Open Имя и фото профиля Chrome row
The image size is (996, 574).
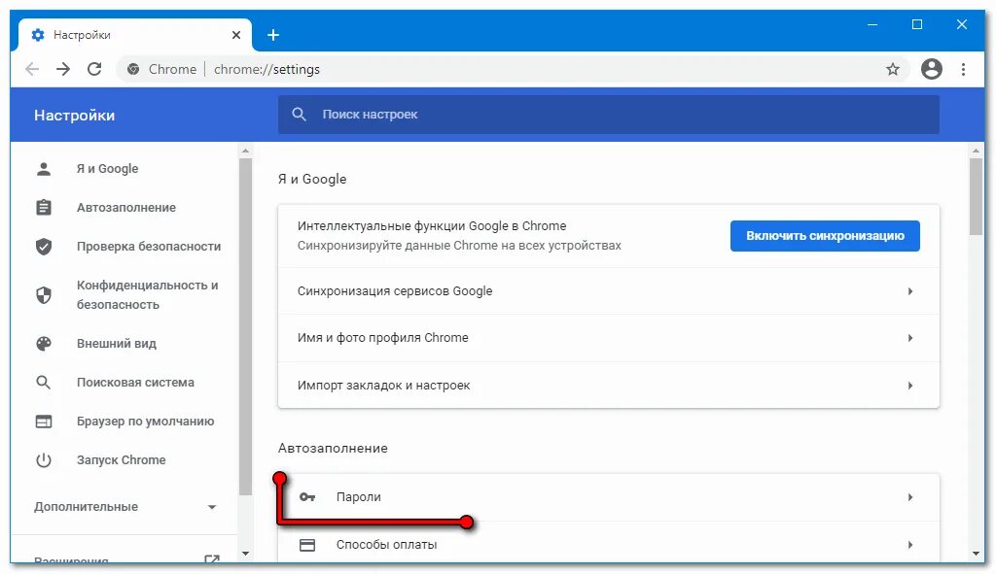click(x=609, y=338)
